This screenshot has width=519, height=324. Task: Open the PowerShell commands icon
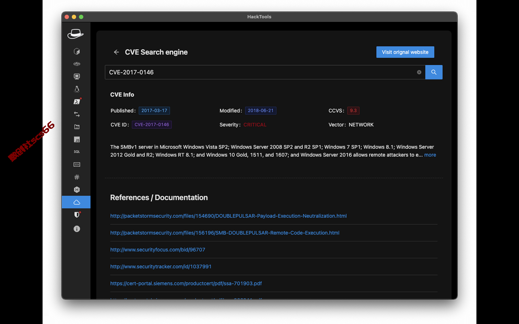pos(77,102)
